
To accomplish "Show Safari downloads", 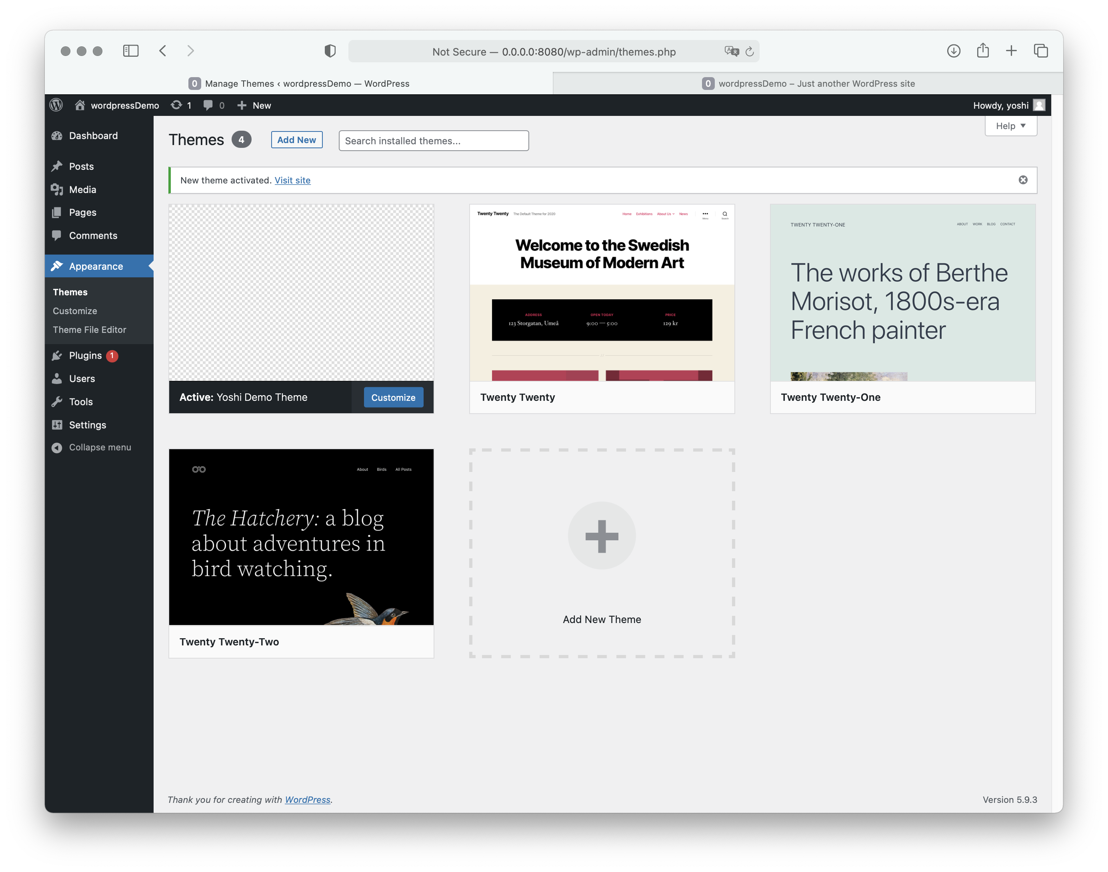I will pyautogui.click(x=953, y=50).
